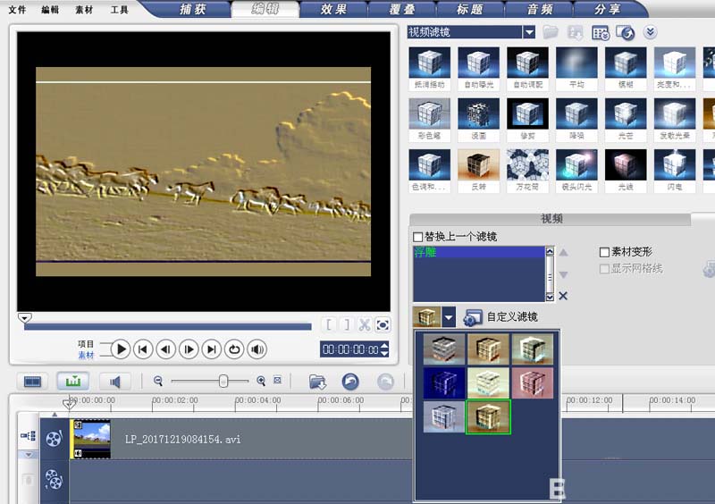Open the system volume speaker icon

(257, 349)
